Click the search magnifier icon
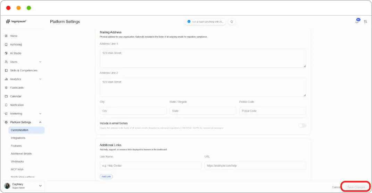The image size is (372, 193). pos(232,22)
